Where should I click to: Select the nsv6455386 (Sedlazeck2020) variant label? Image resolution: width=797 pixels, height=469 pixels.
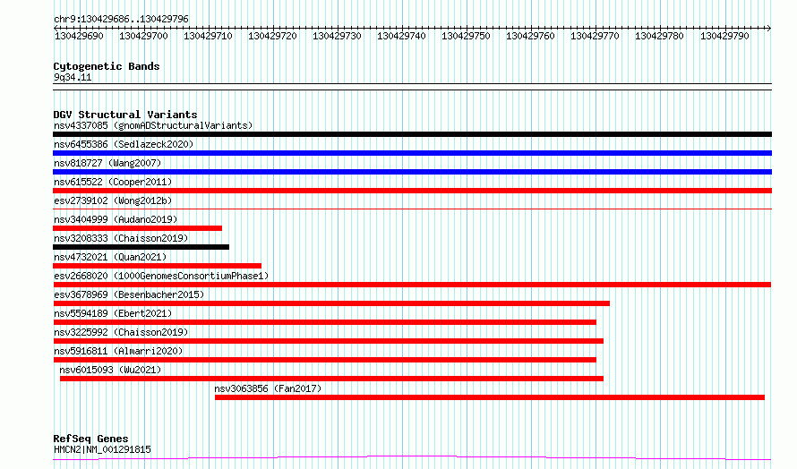tap(124, 144)
